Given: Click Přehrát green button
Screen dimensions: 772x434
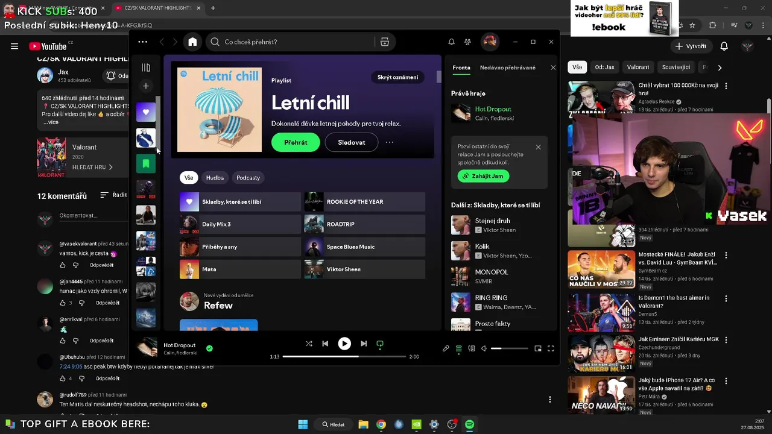Looking at the screenshot, I should coord(296,142).
